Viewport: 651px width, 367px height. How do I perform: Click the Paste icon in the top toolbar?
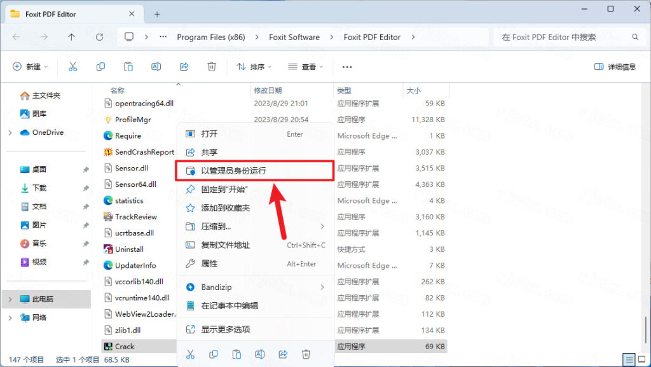(x=128, y=66)
